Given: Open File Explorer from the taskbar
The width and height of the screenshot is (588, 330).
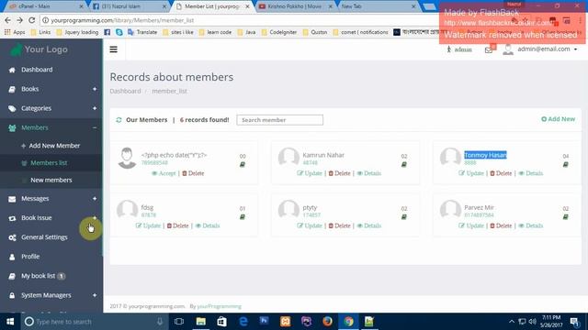Looking at the screenshot, I should 200,322.
